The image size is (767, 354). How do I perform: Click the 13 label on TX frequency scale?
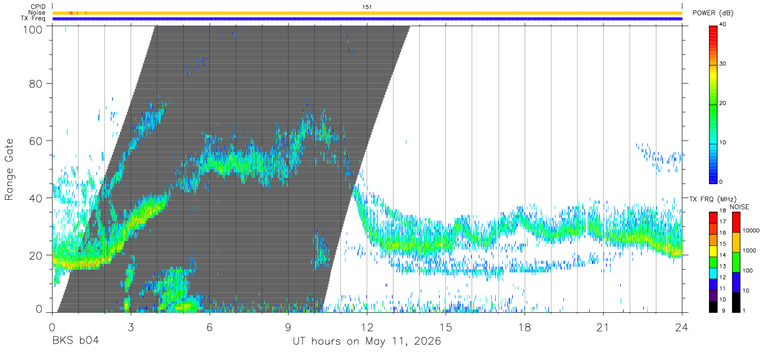click(724, 267)
